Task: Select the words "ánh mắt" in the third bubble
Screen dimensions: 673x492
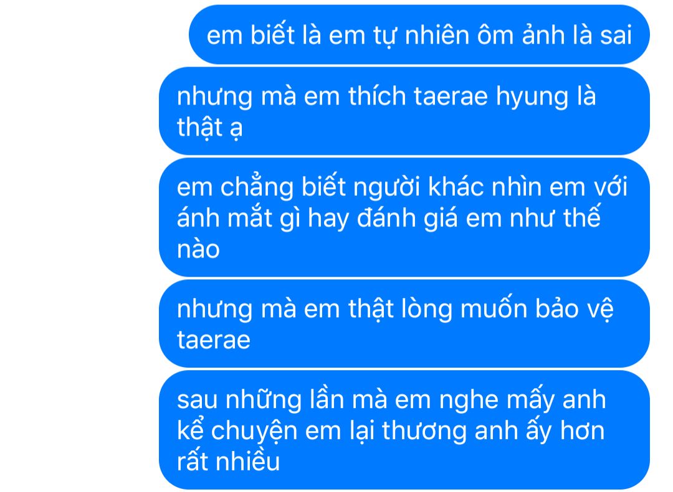Action: (x=224, y=218)
